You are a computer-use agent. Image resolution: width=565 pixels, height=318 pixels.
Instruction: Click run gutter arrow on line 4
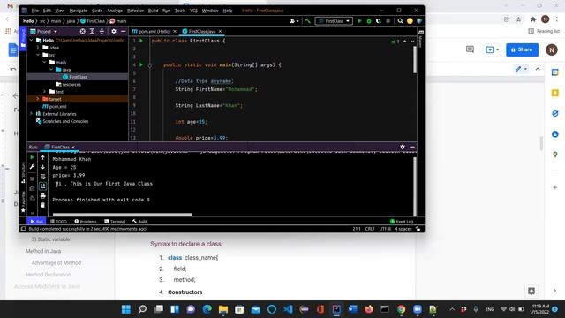point(141,64)
